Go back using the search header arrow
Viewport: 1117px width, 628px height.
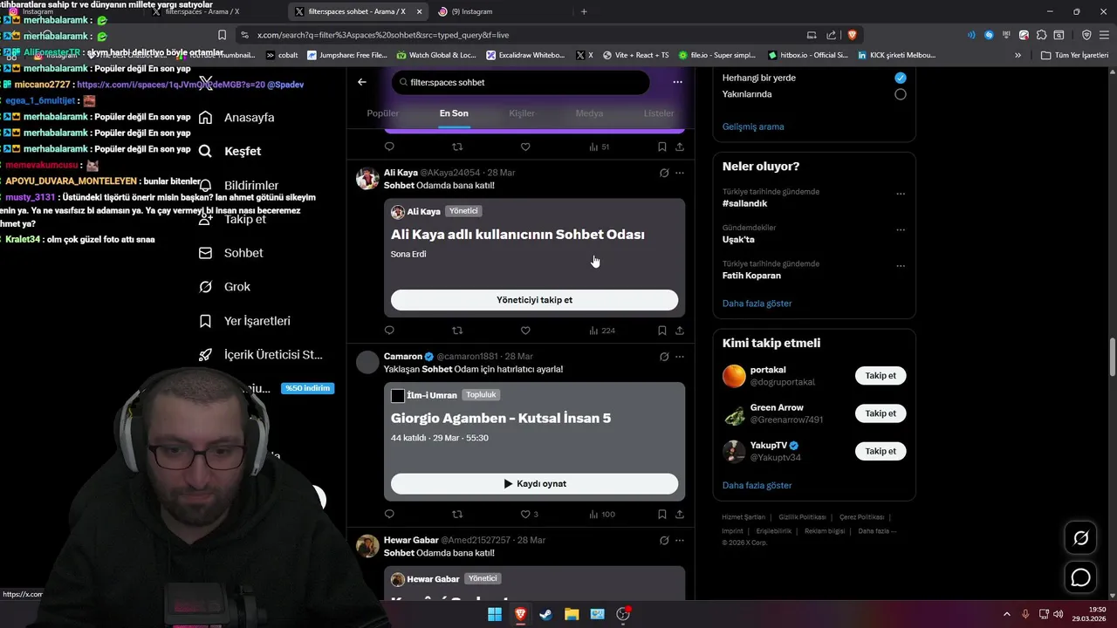click(362, 82)
